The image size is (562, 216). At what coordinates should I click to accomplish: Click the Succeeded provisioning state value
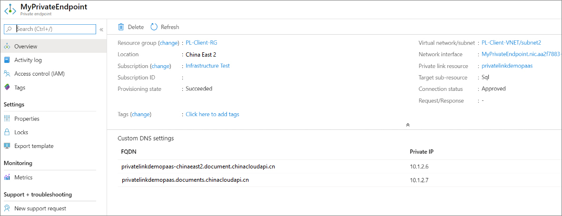[x=199, y=89]
